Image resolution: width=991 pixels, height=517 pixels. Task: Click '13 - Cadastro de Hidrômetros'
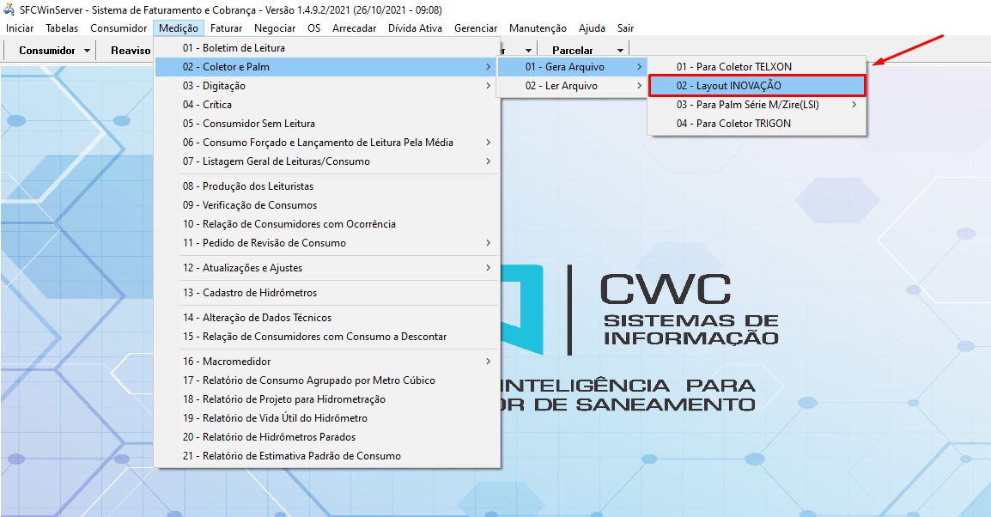259,293
